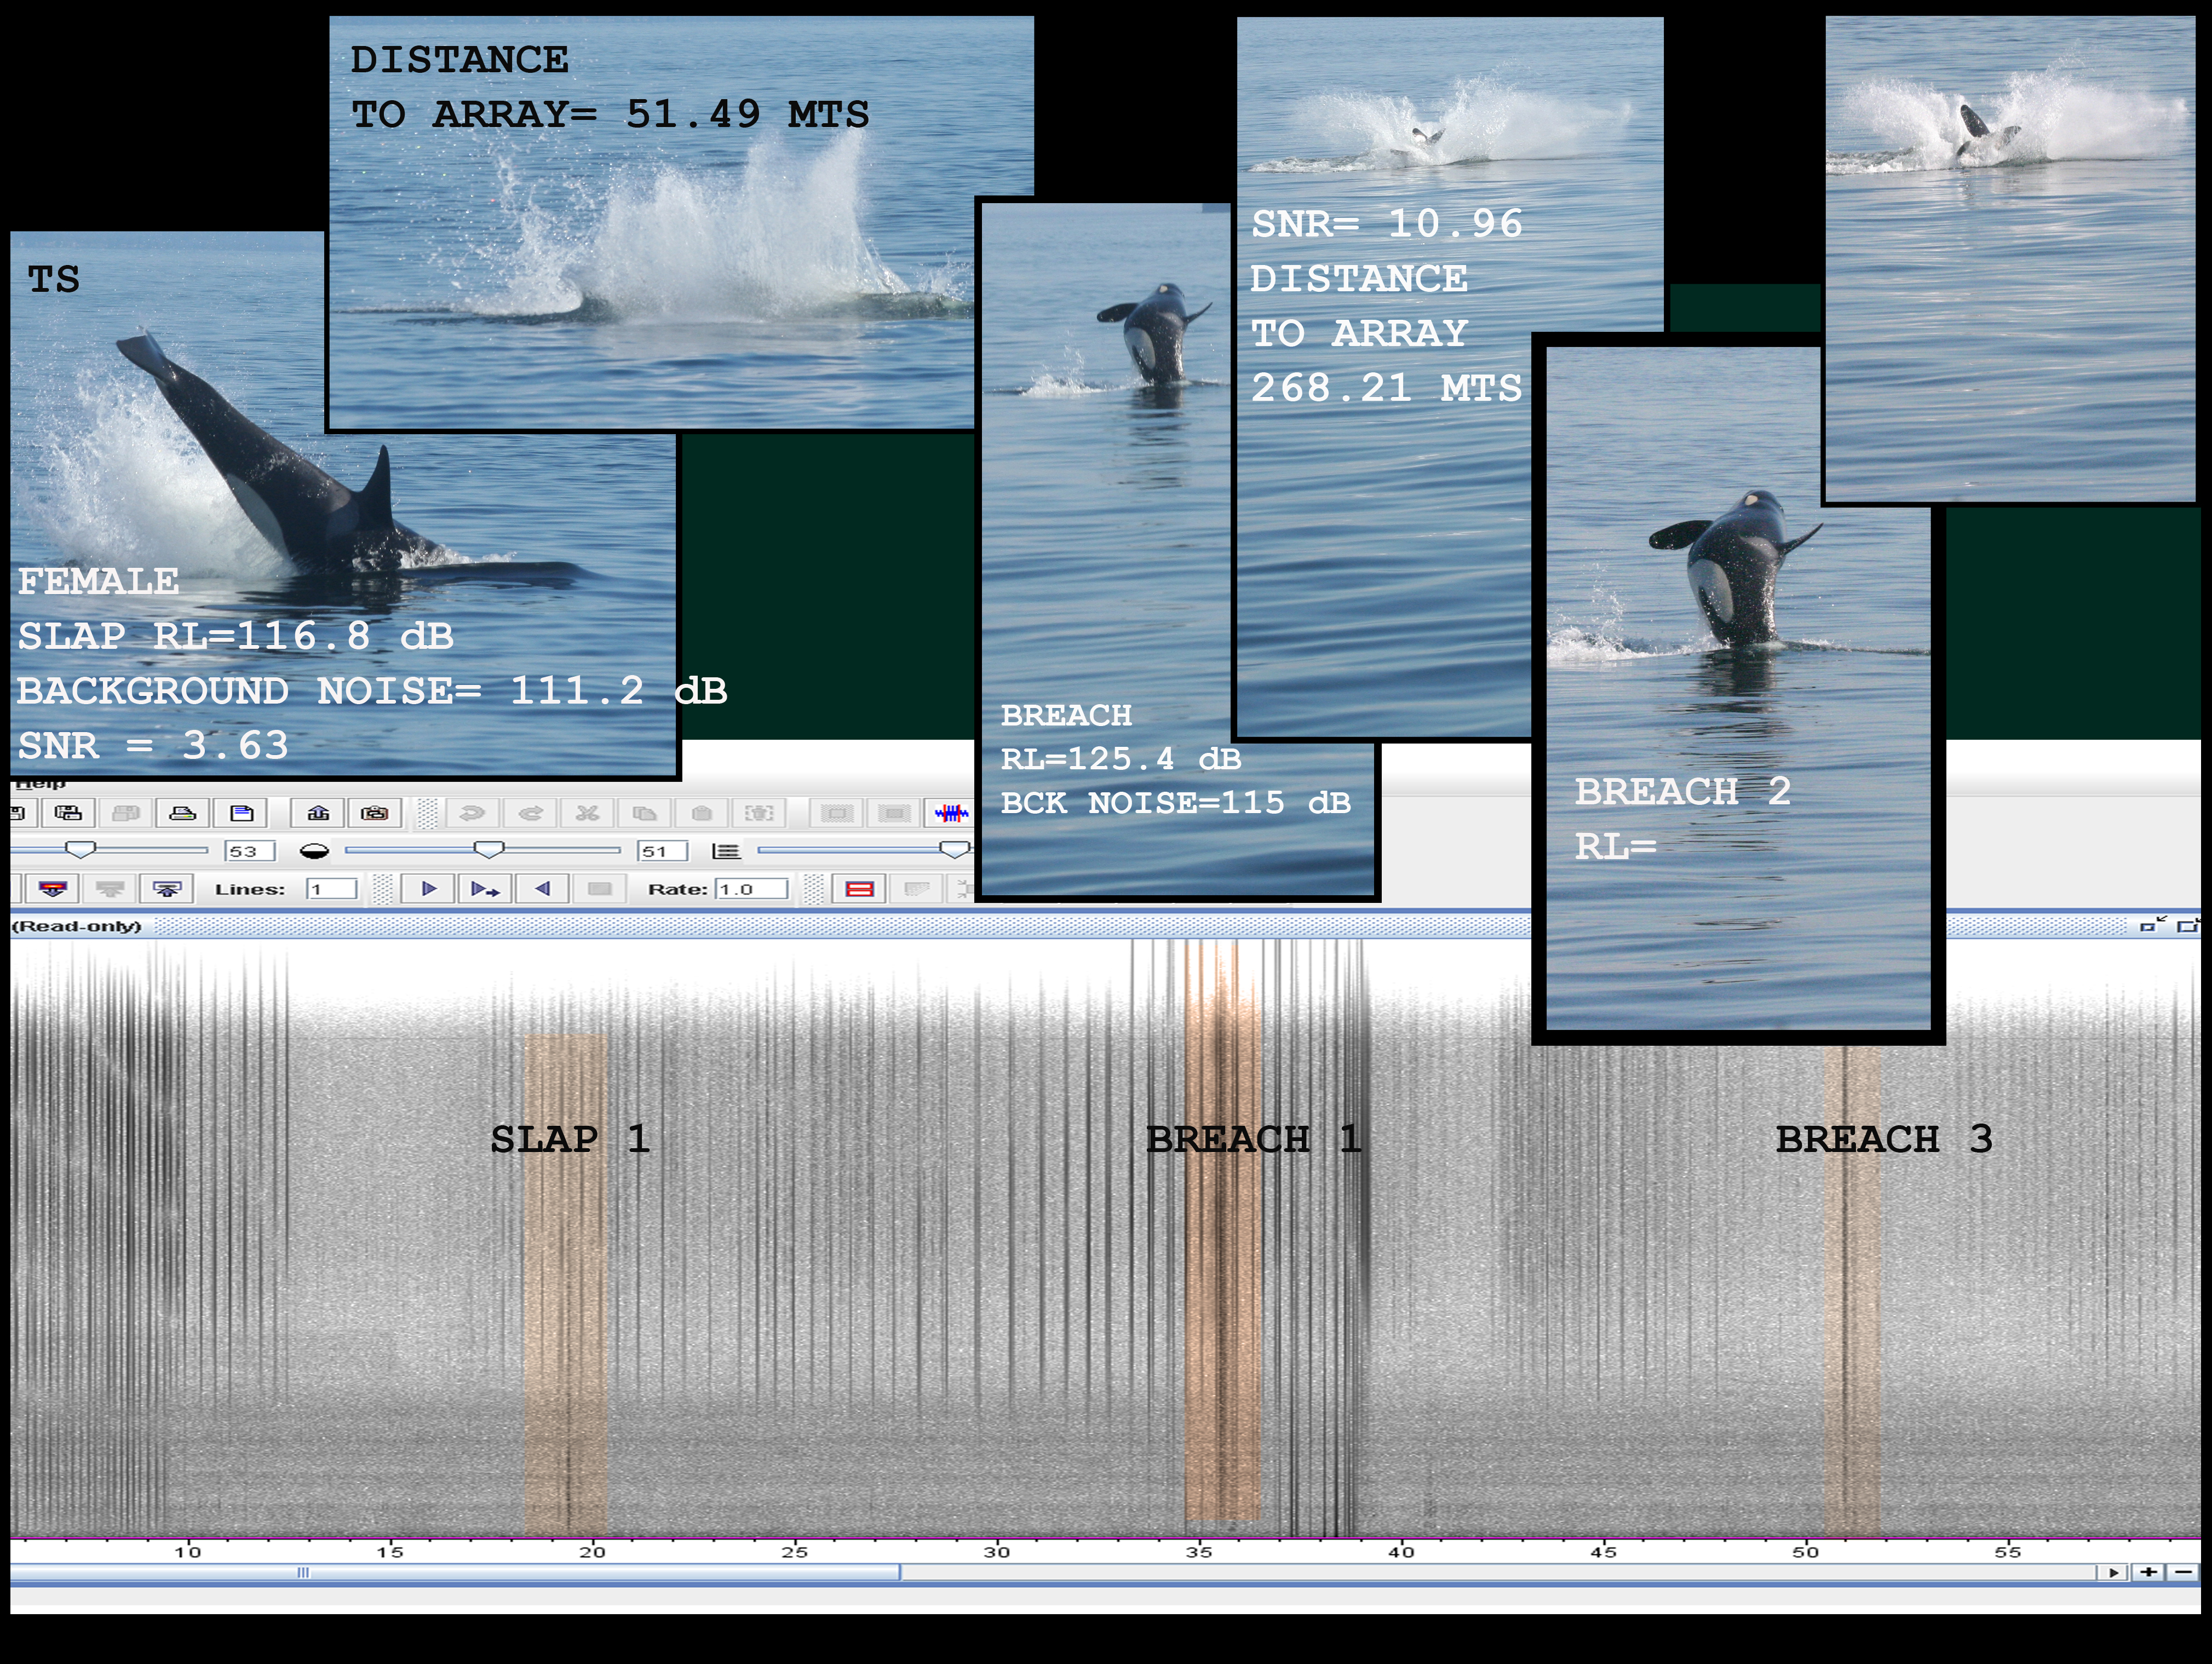
Task: Click the camera snapshot icon
Action: pos(375,813)
